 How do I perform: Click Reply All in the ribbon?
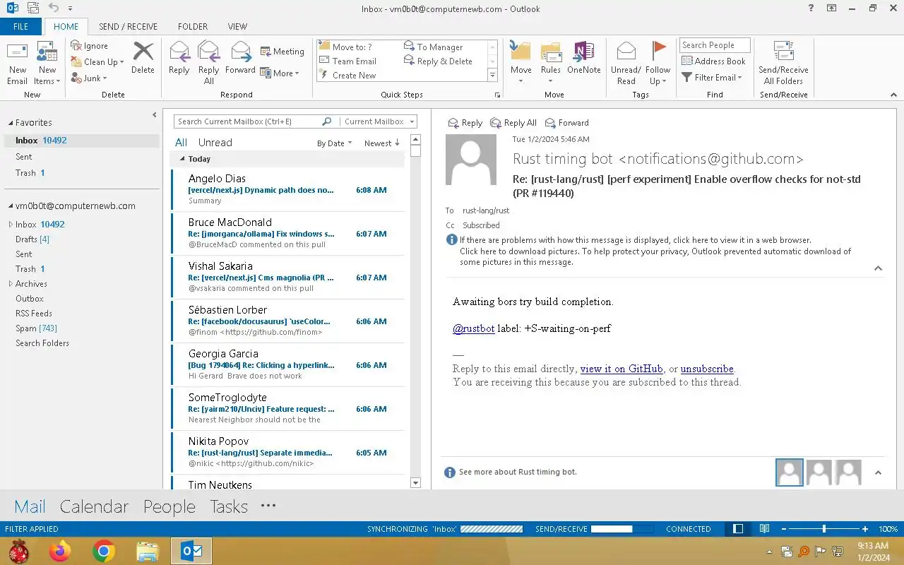[209, 64]
